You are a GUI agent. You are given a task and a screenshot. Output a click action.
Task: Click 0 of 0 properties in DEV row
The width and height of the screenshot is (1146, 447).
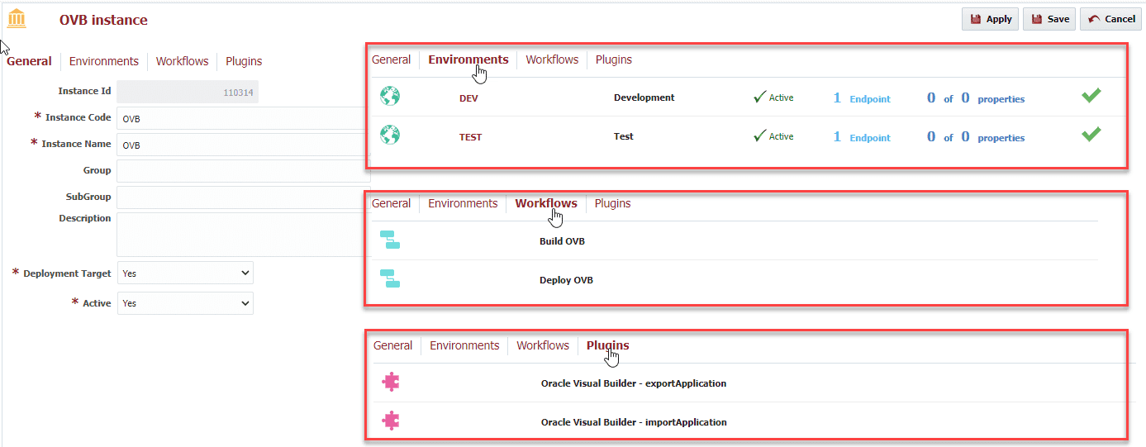976,98
